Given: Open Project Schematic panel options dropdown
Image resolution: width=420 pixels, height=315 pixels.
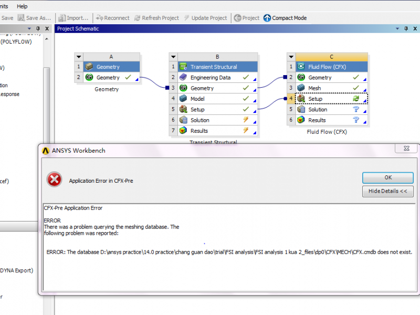Looking at the screenshot, I should [397, 29].
